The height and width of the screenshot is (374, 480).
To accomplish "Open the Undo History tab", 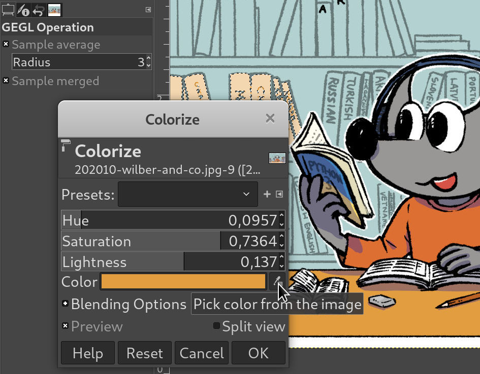I will [x=38, y=9].
